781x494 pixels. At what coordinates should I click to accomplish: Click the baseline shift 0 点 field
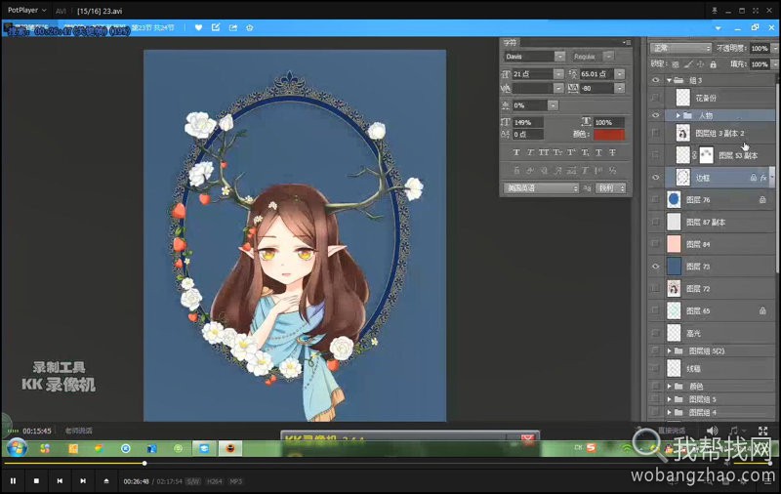click(x=528, y=135)
